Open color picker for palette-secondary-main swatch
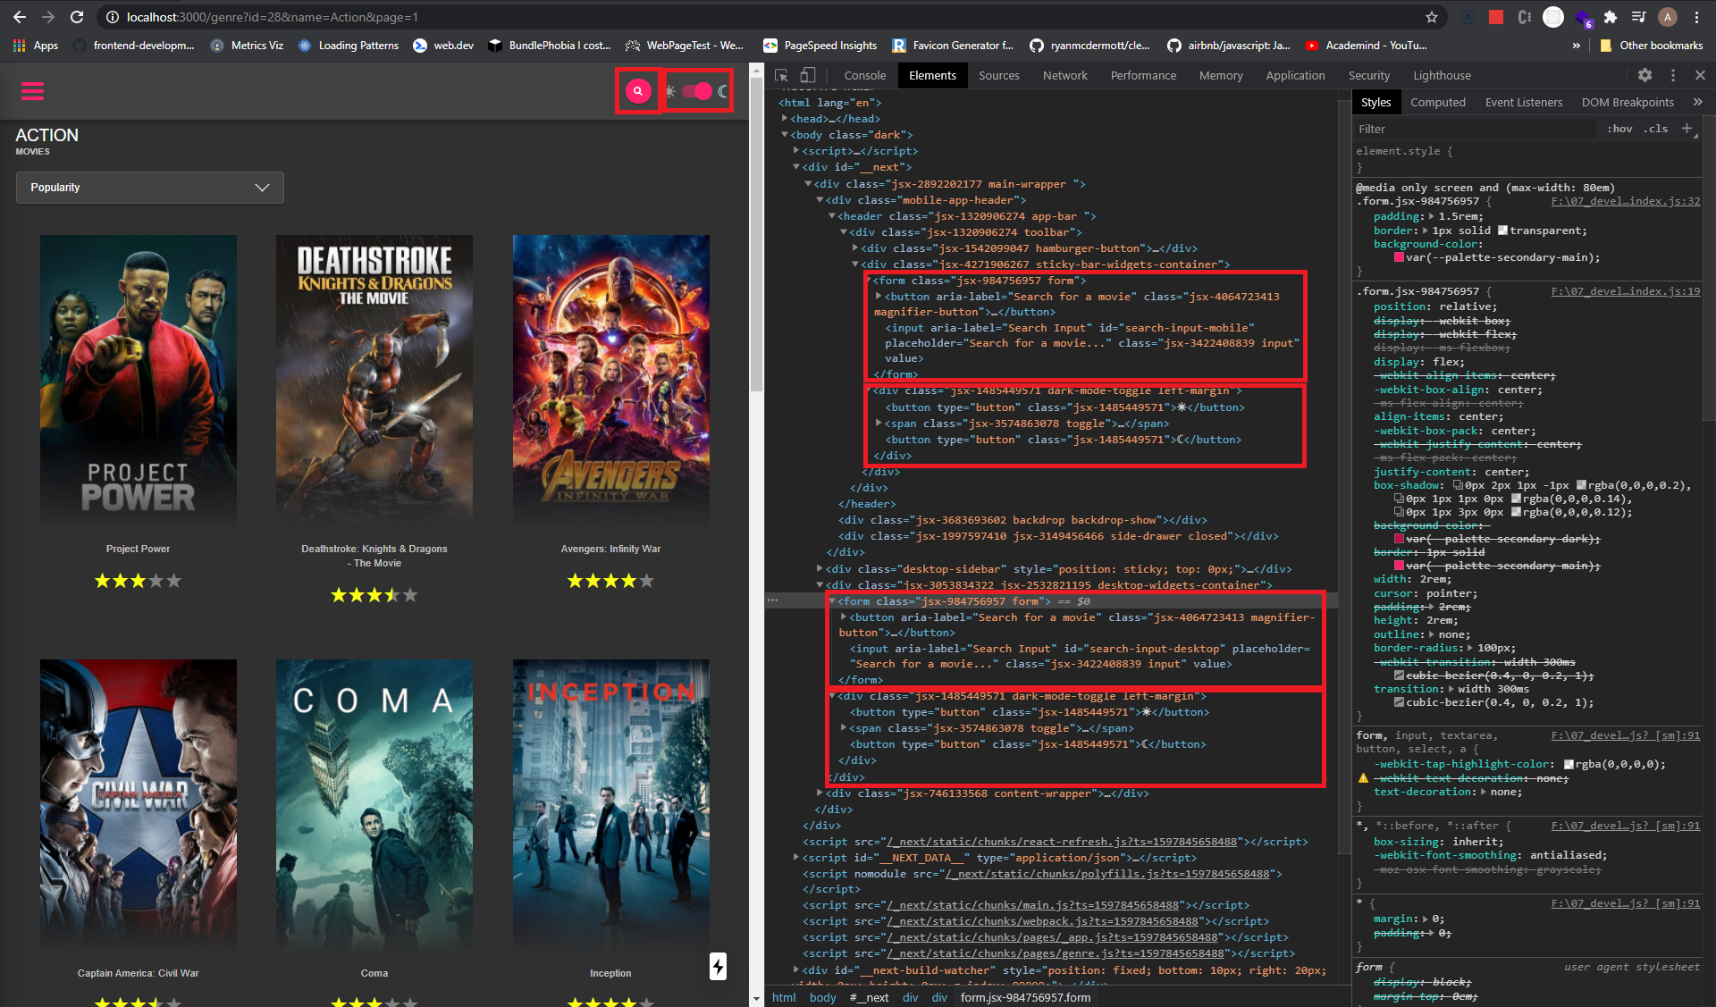This screenshot has width=1716, height=1007. [1399, 257]
